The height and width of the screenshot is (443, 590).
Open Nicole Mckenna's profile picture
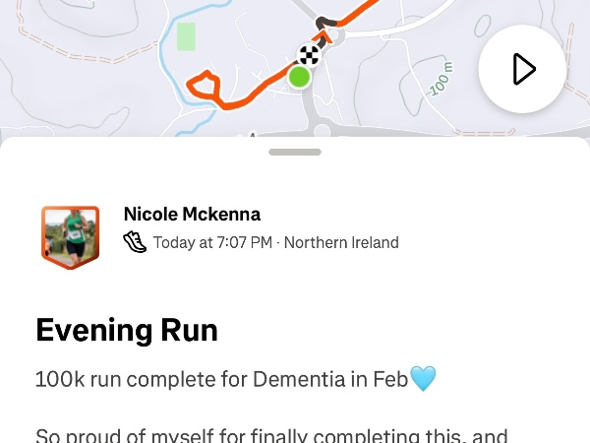click(70, 236)
